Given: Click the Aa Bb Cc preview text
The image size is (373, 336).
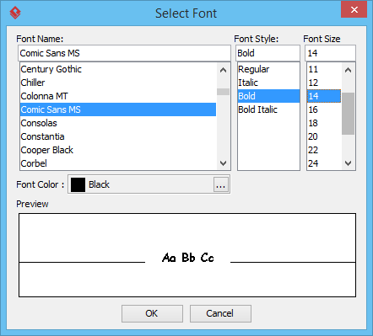Looking at the screenshot, I should point(188,258).
